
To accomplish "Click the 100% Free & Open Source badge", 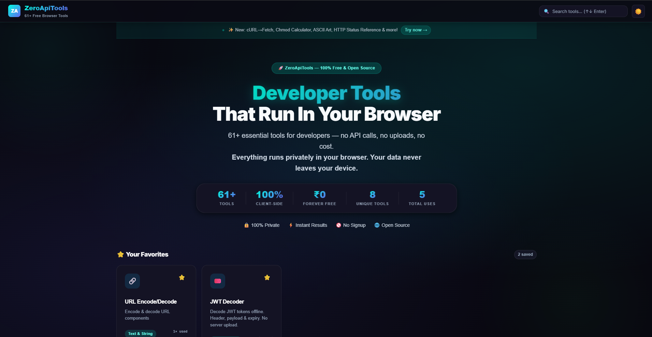I will 326,68.
